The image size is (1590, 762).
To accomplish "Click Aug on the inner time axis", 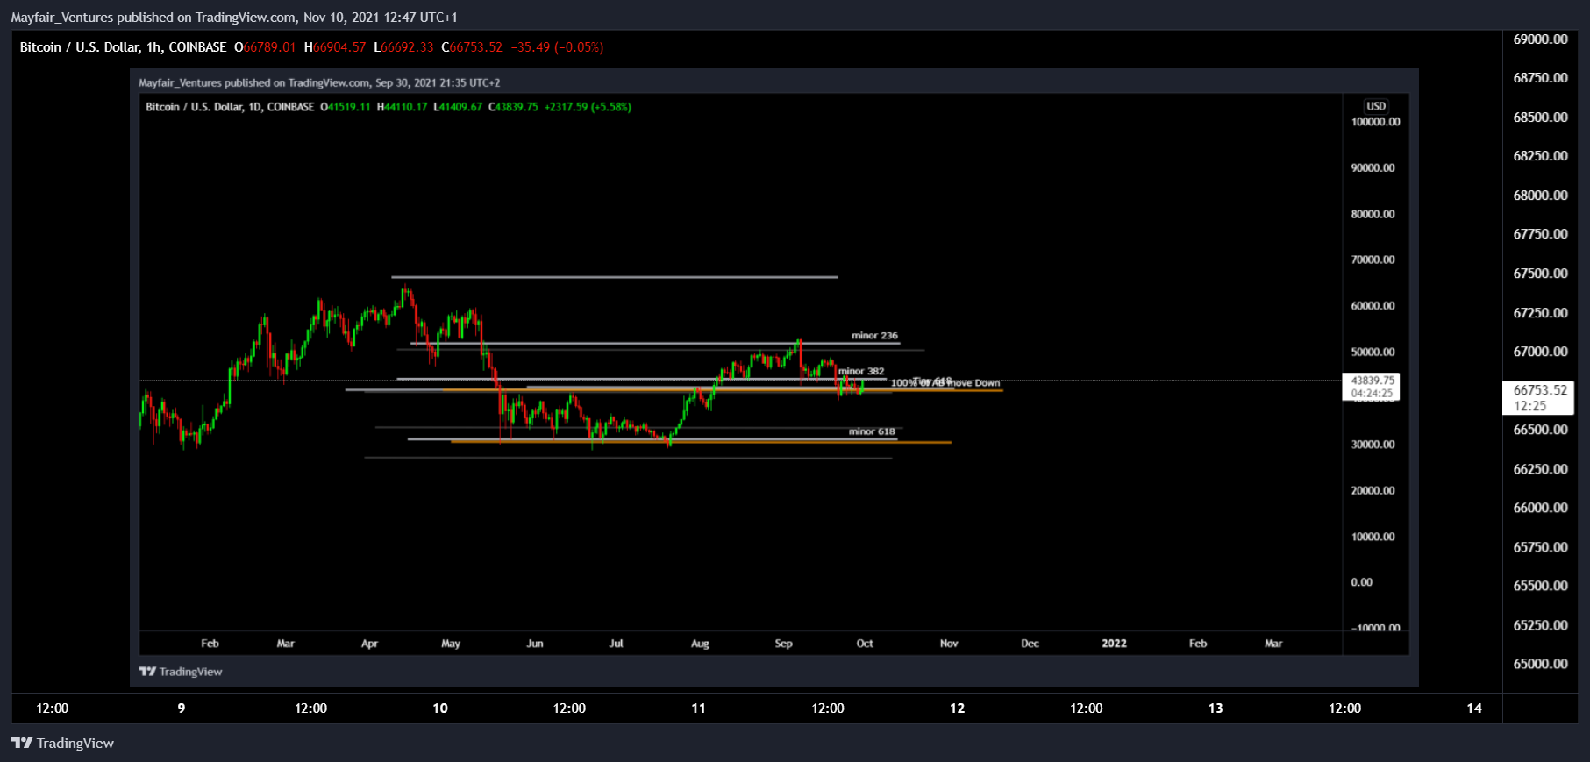I will [x=700, y=644].
